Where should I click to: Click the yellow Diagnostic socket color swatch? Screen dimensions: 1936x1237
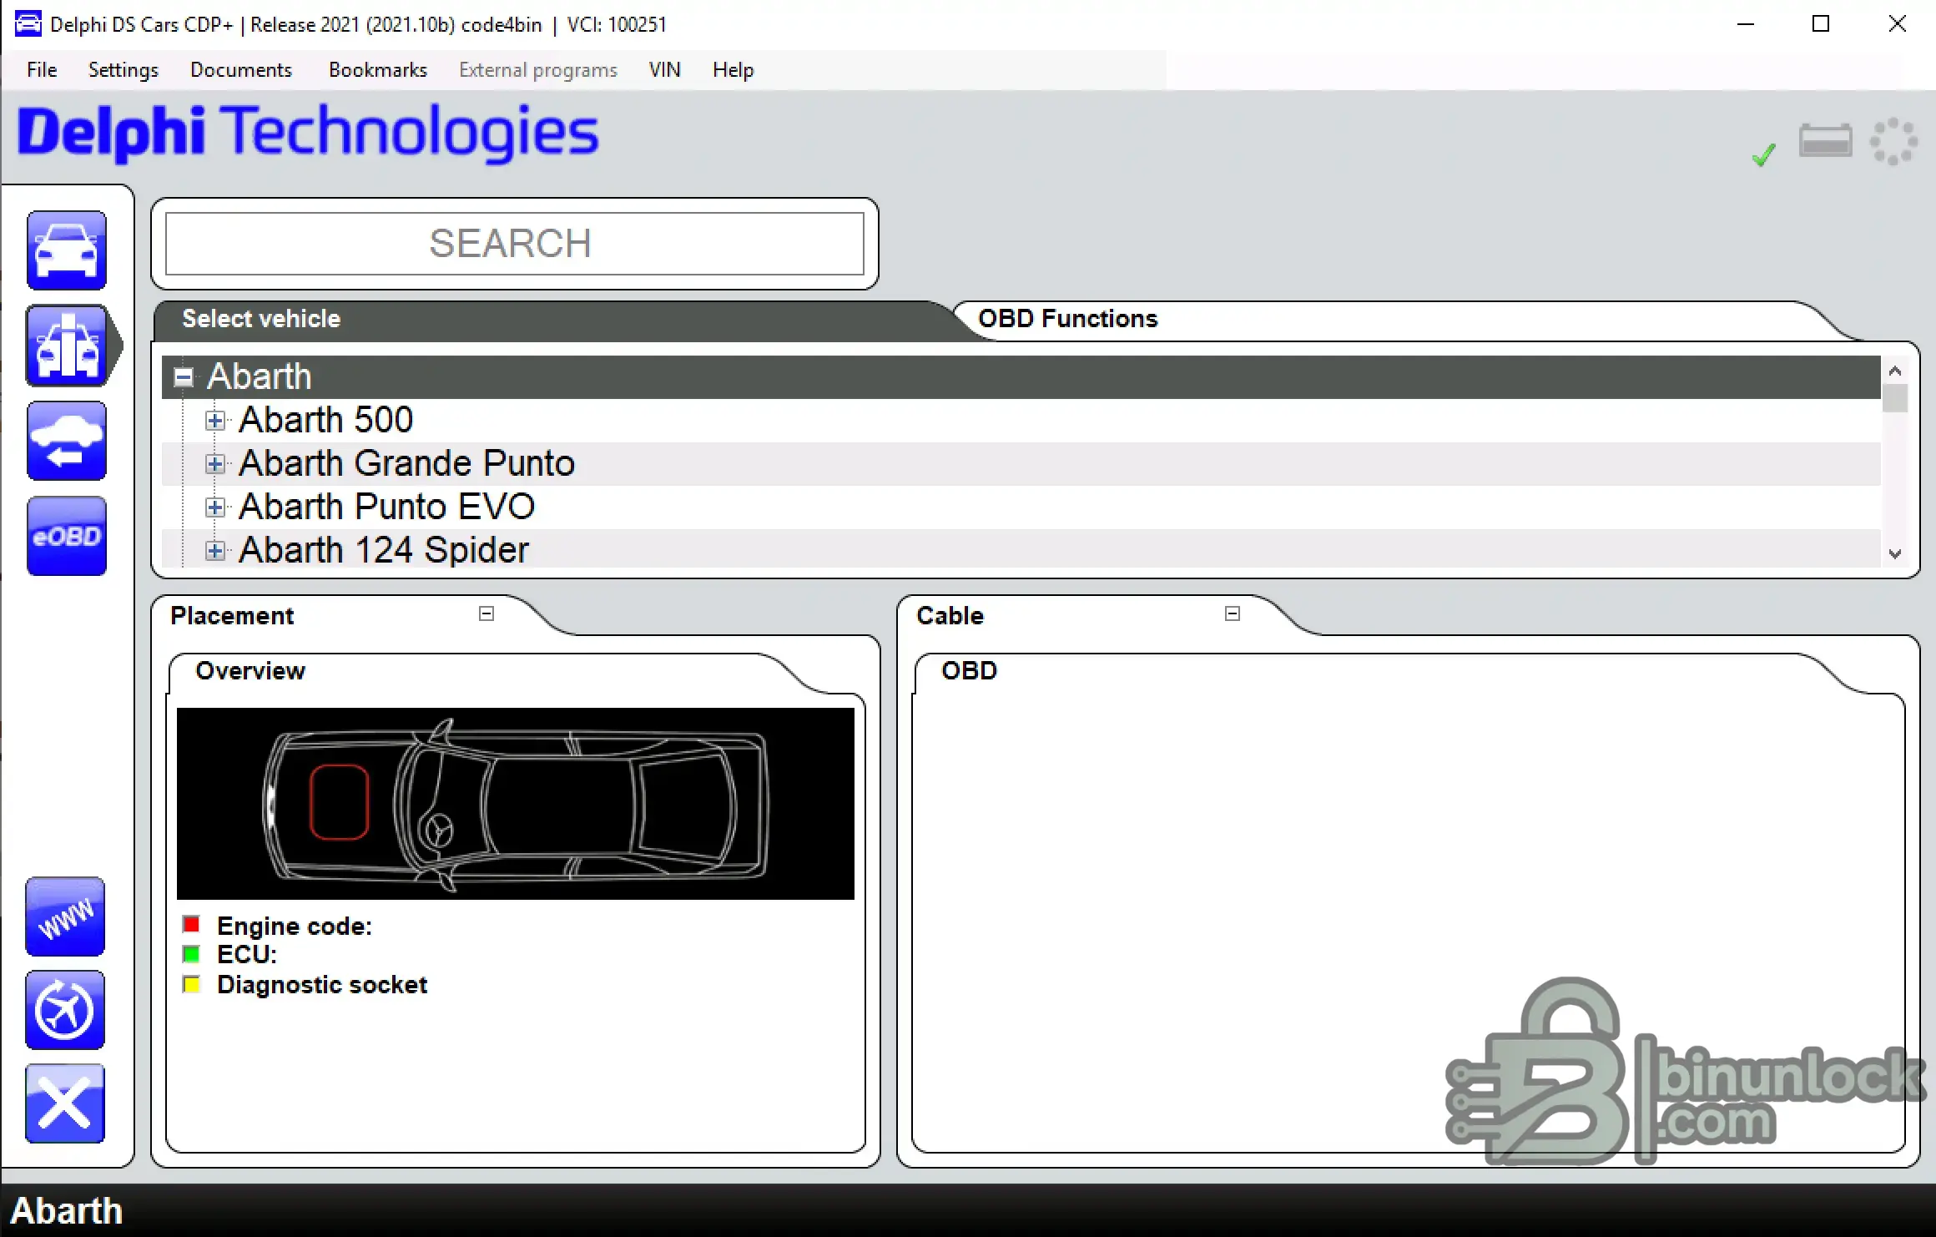[191, 984]
